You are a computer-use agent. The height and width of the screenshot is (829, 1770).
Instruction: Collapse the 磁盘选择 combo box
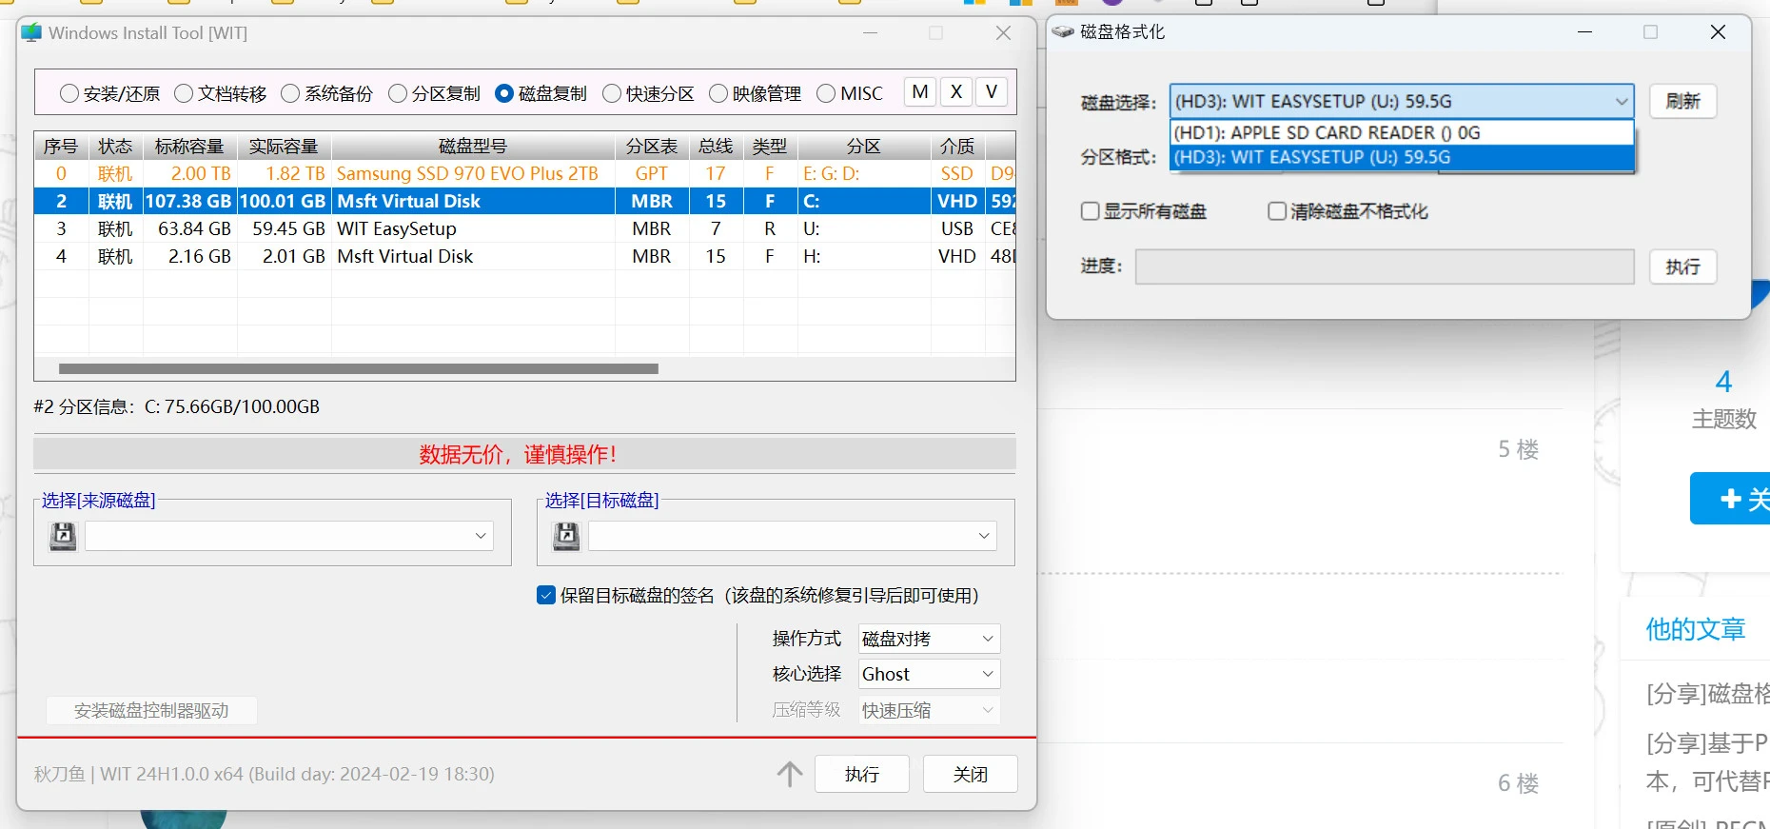(x=1401, y=101)
